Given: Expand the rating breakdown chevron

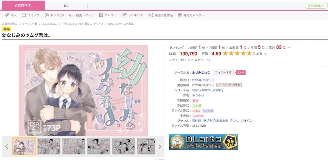Looking at the screenshot, I should (x=266, y=54).
